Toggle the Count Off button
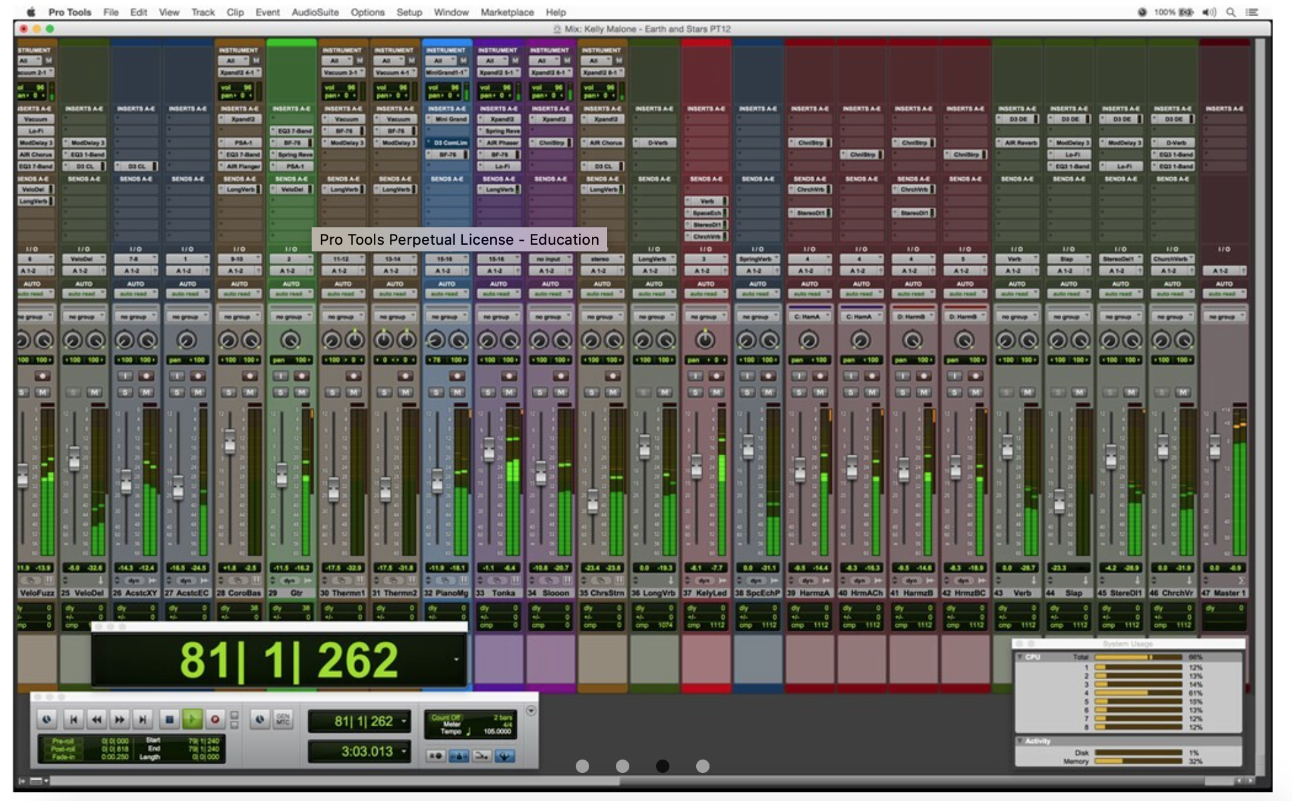The image size is (1292, 801). pos(445,717)
